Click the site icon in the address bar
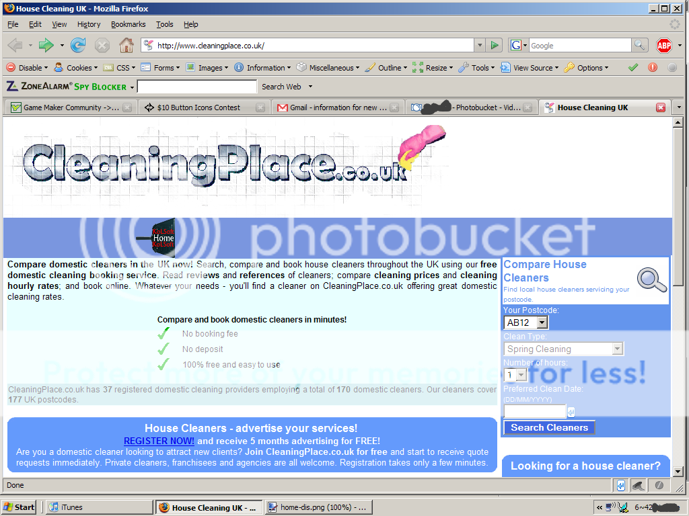The width and height of the screenshot is (689, 516). click(149, 45)
